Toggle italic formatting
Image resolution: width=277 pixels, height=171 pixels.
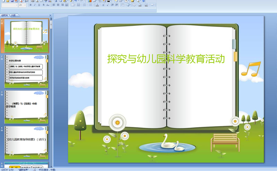35,5
